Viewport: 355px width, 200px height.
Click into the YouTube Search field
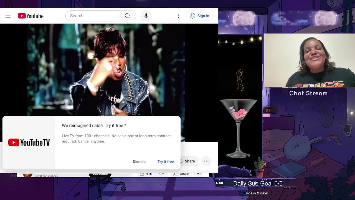(x=92, y=16)
